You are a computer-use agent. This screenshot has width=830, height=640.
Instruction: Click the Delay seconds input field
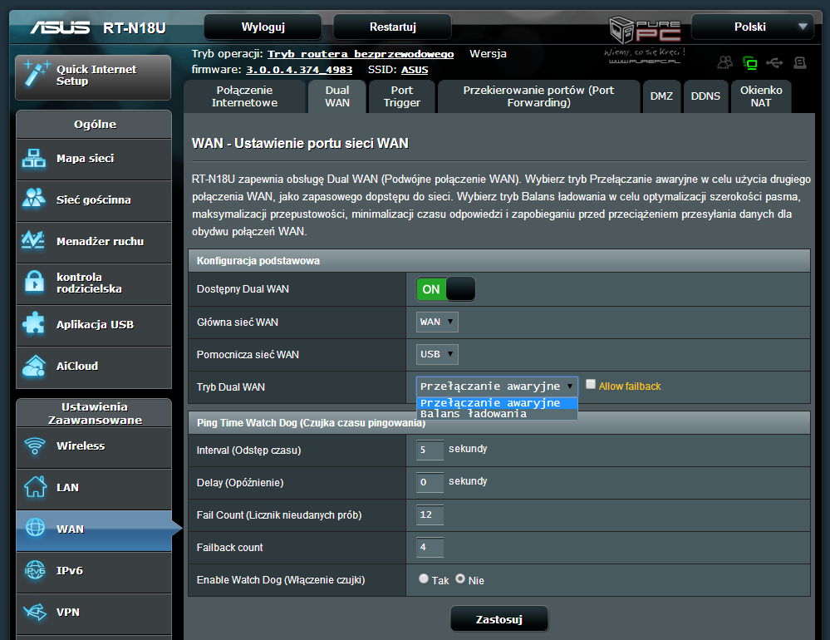pyautogui.click(x=430, y=482)
